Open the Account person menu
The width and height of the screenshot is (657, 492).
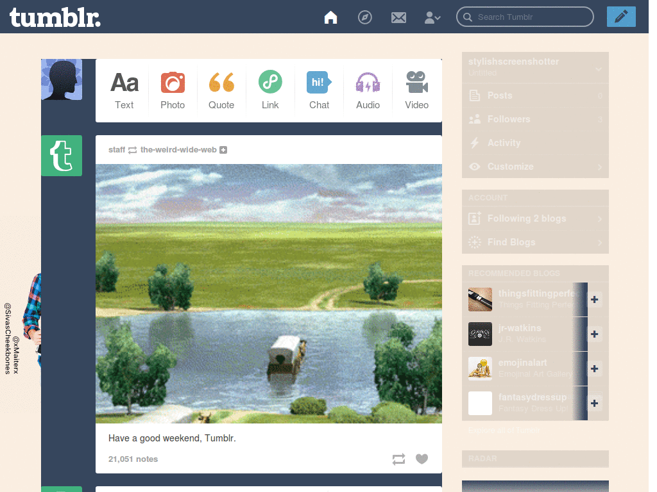pyautogui.click(x=432, y=17)
